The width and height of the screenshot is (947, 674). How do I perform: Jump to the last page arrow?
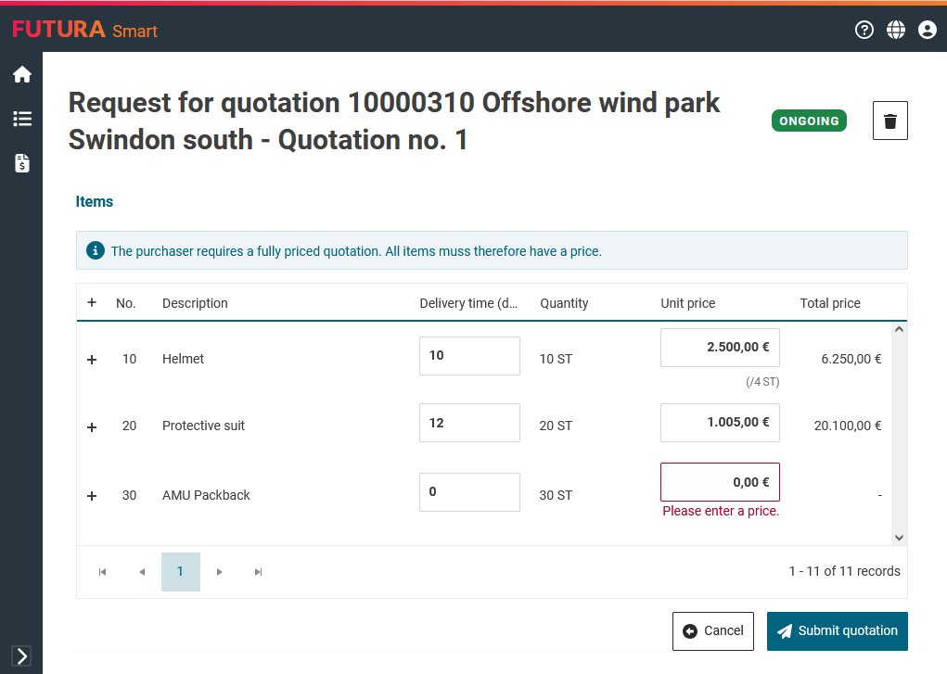pyautogui.click(x=259, y=572)
